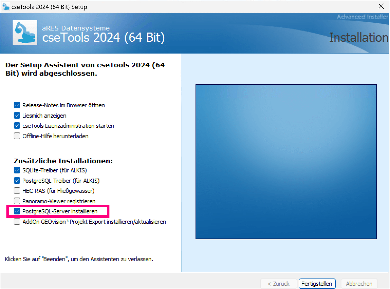Click the large blue gradient image panel

click(x=286, y=162)
